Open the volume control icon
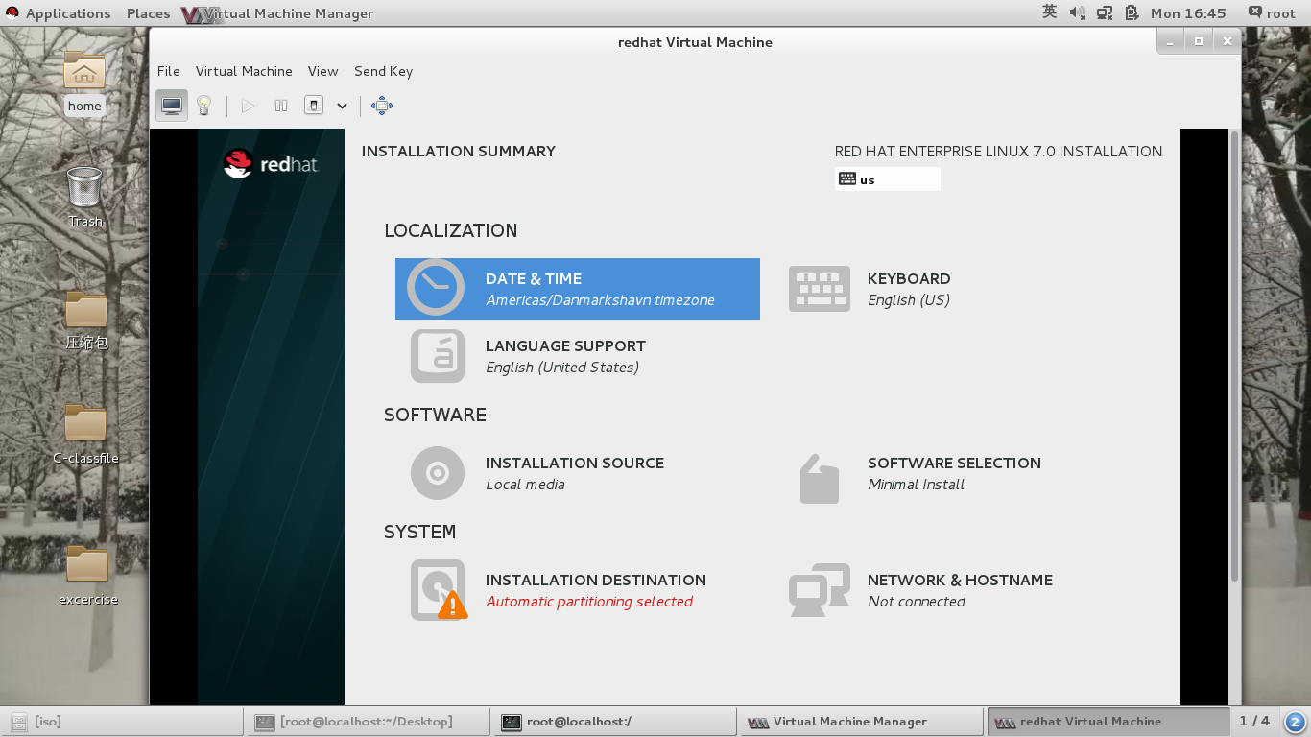Screen dimensions: 1311x737 coord(1077,13)
